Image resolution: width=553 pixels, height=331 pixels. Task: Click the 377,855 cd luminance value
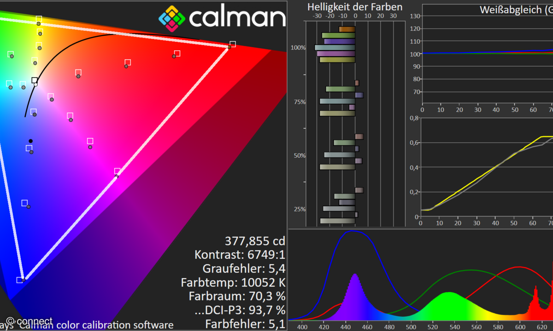point(255,241)
